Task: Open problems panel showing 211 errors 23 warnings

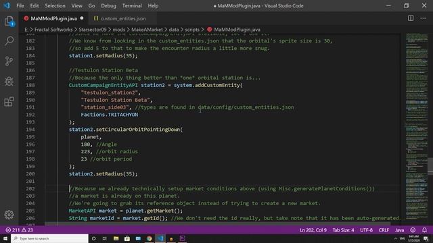Action: click(19, 230)
